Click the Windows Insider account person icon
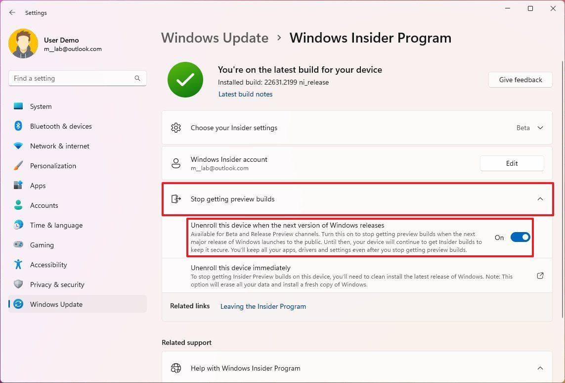Image resolution: width=565 pixels, height=383 pixels. (176, 163)
